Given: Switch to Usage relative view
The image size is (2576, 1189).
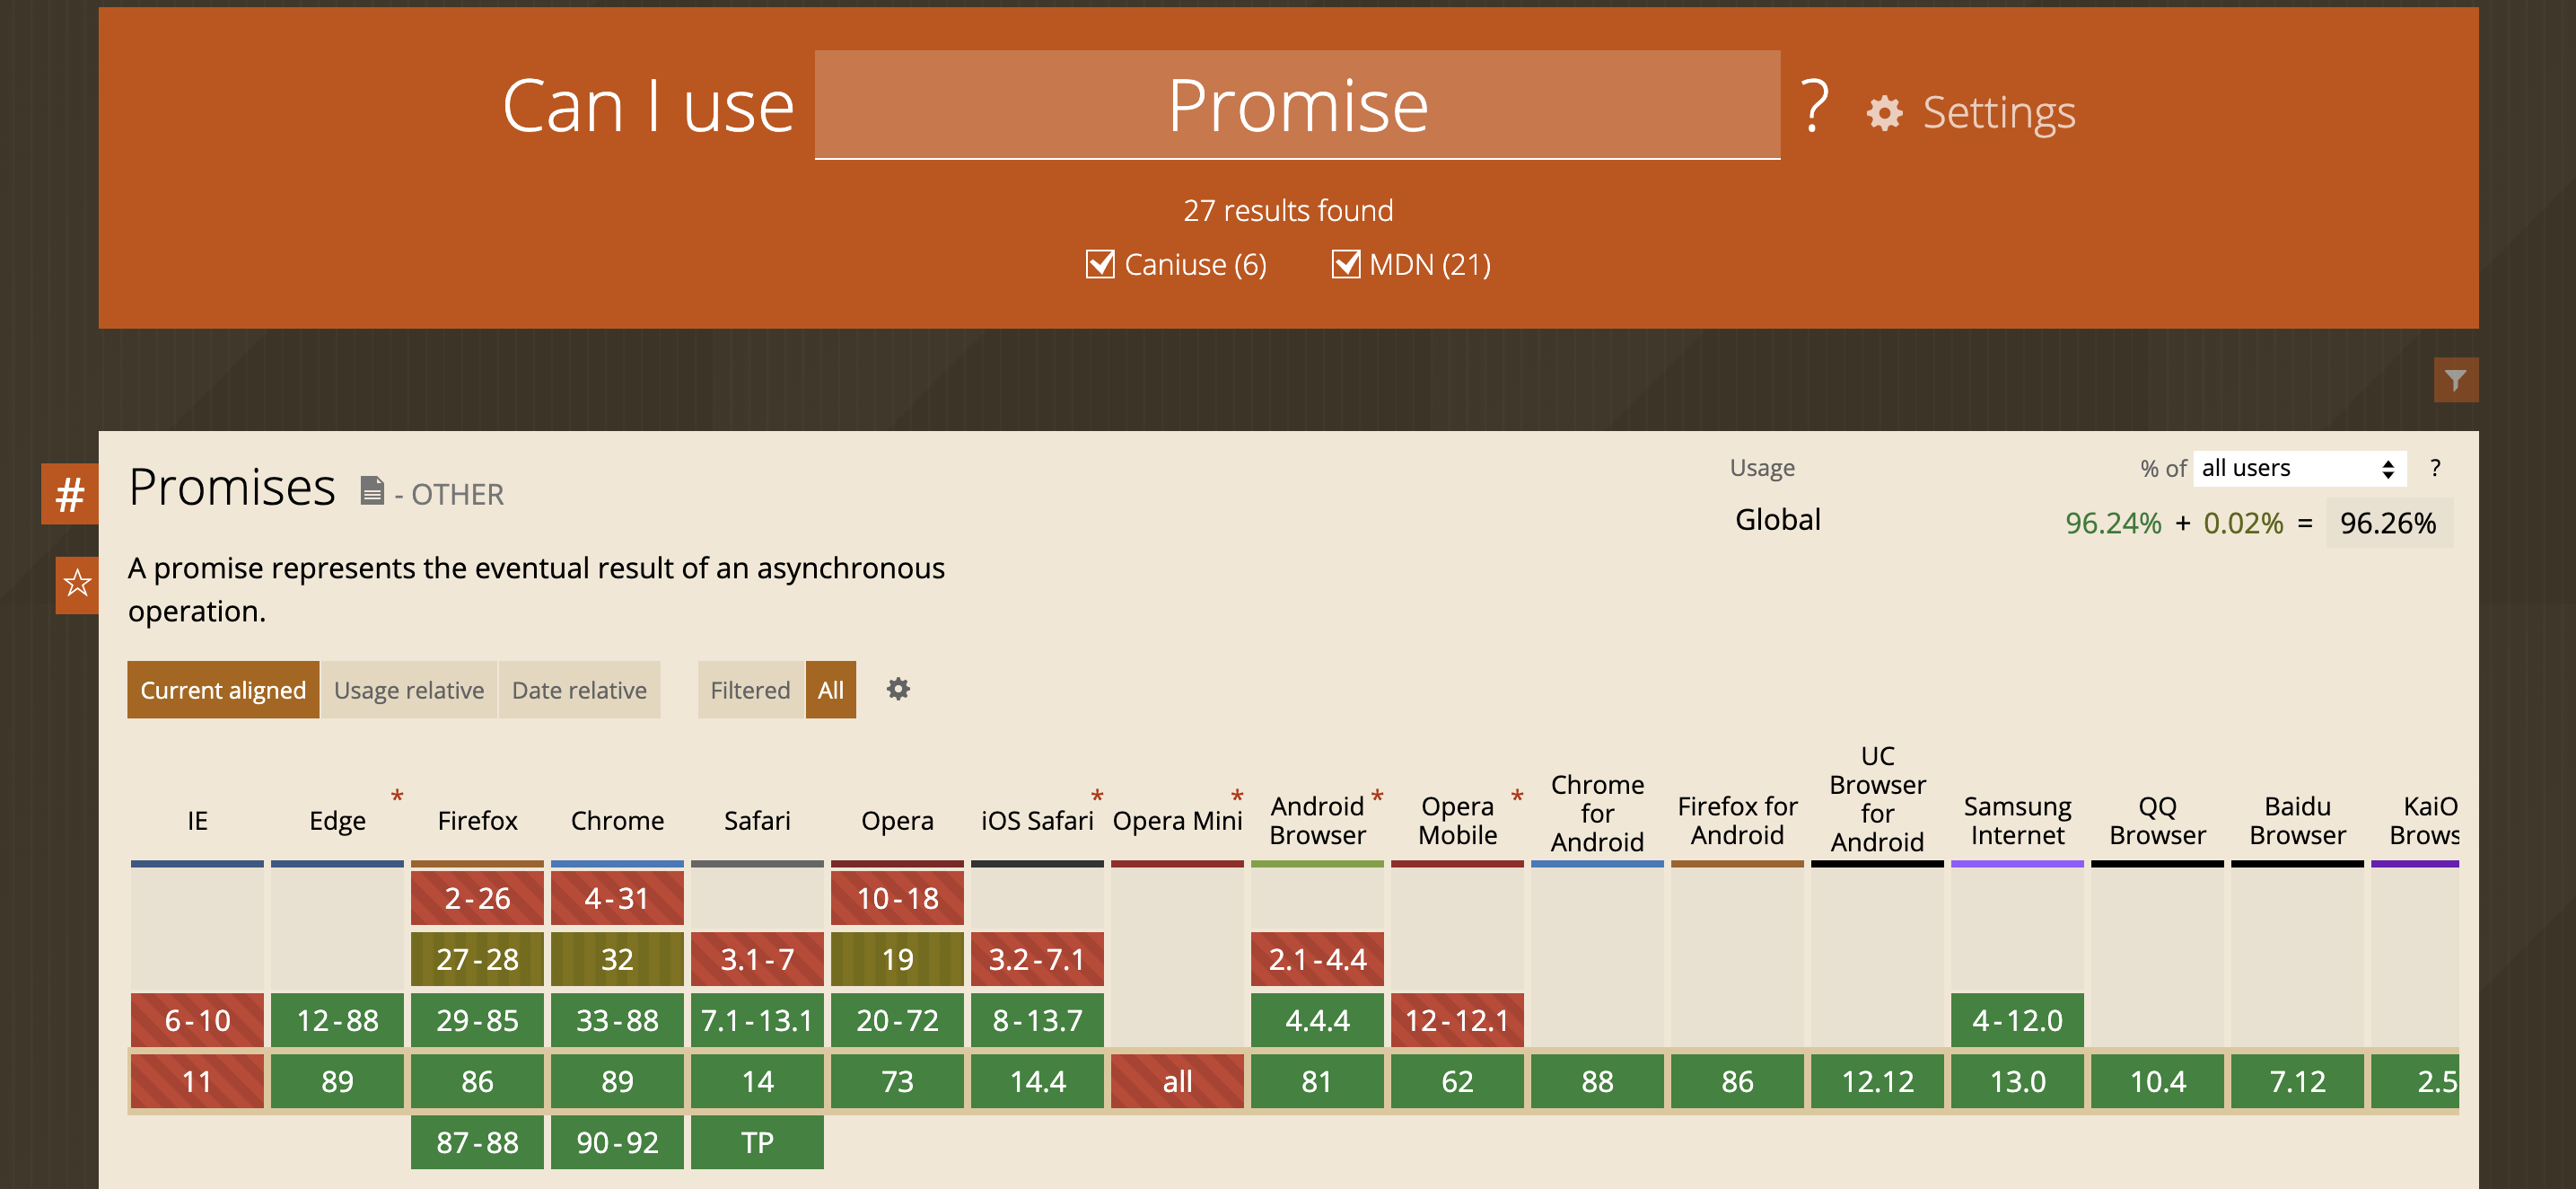Looking at the screenshot, I should coord(408,690).
